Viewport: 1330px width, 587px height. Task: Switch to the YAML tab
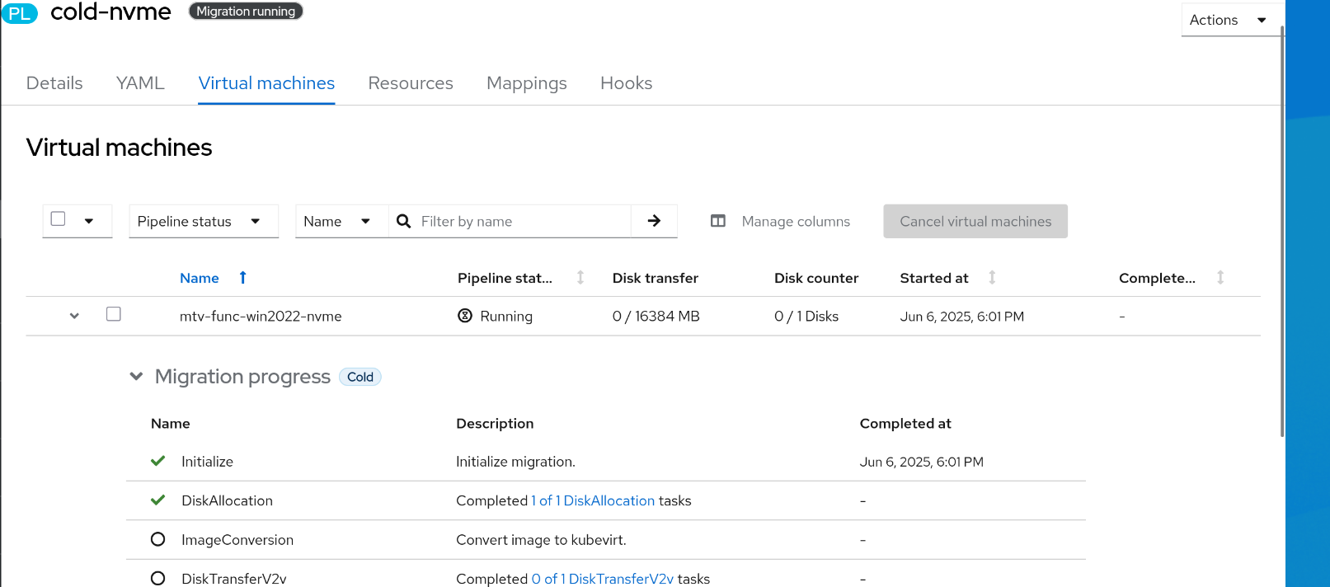coord(140,83)
